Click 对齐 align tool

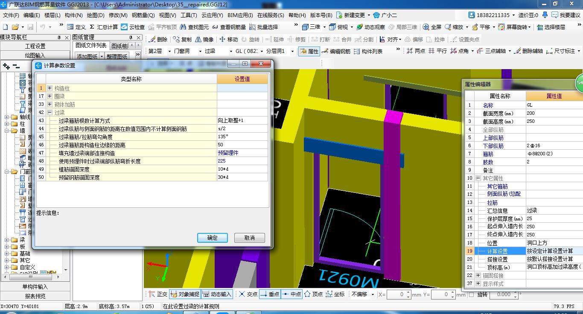click(390, 39)
